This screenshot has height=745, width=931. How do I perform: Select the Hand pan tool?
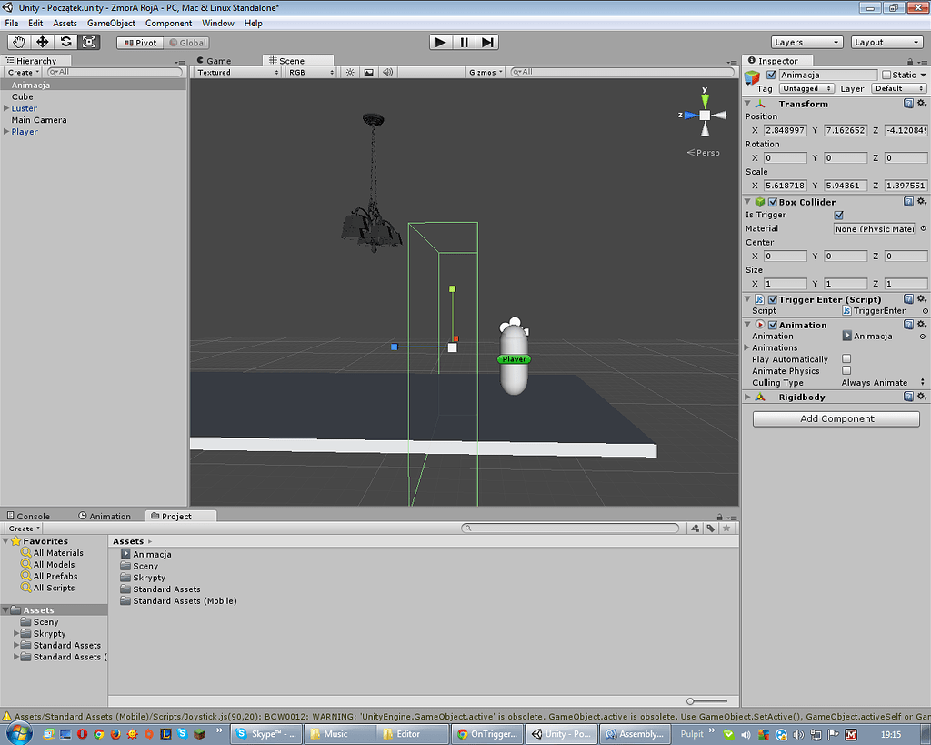pyautogui.click(x=17, y=42)
